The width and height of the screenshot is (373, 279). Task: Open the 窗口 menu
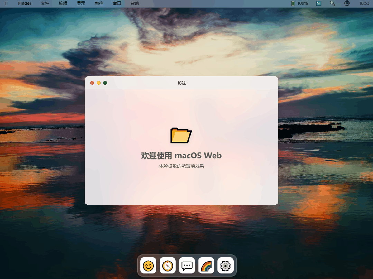click(117, 3)
